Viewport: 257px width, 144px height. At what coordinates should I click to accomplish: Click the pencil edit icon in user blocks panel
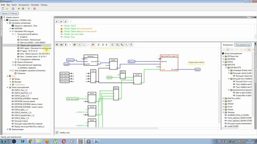coord(228,50)
